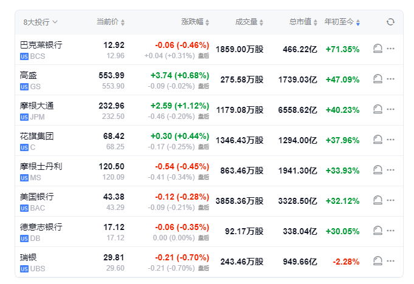Open 摩根士丹利 stock page

pyautogui.click(x=41, y=166)
